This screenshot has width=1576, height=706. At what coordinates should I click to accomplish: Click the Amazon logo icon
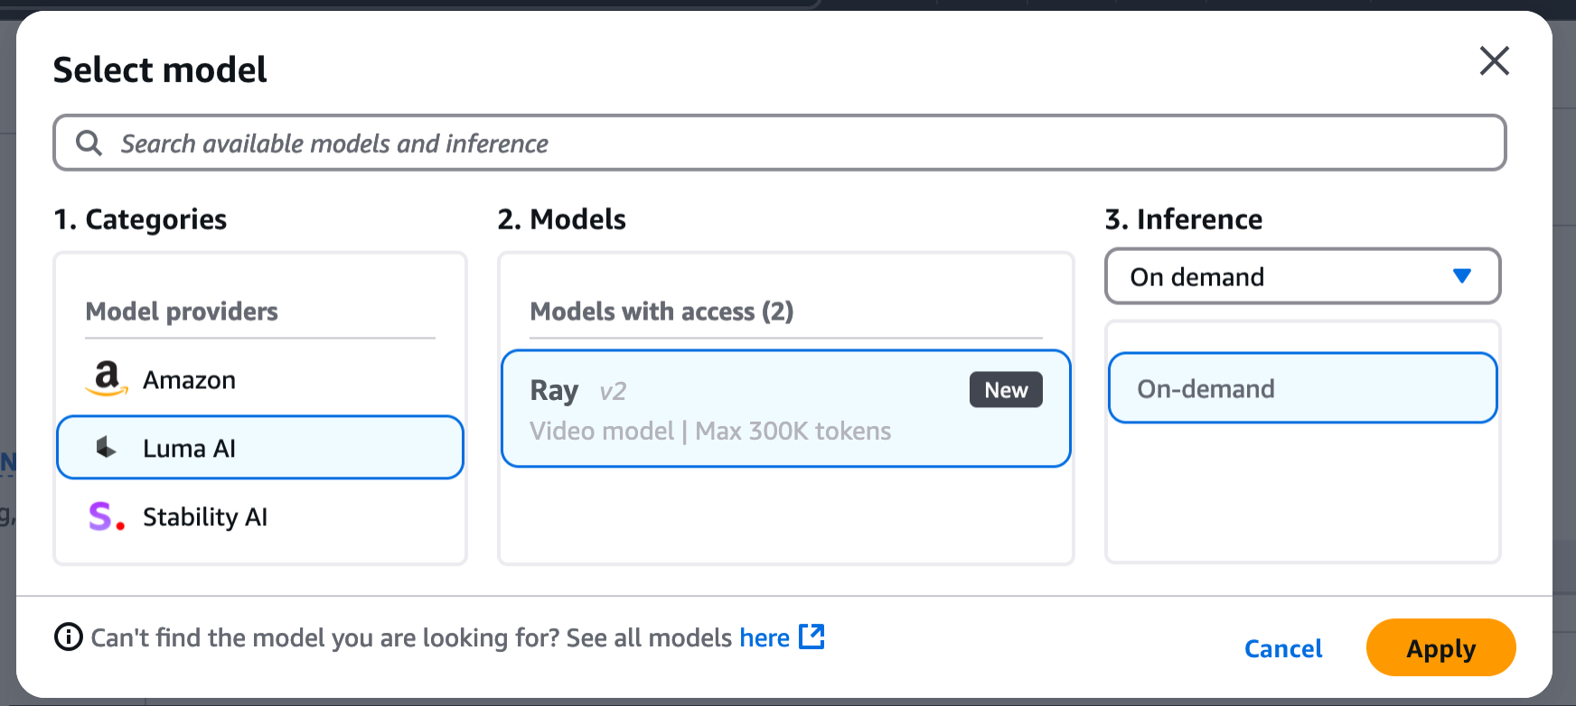107,379
